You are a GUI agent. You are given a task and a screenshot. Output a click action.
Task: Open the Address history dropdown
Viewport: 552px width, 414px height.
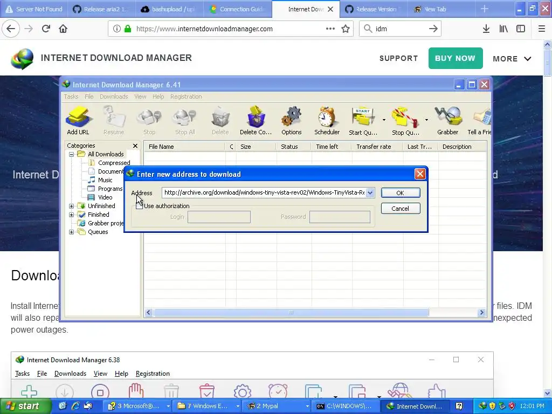[370, 192]
